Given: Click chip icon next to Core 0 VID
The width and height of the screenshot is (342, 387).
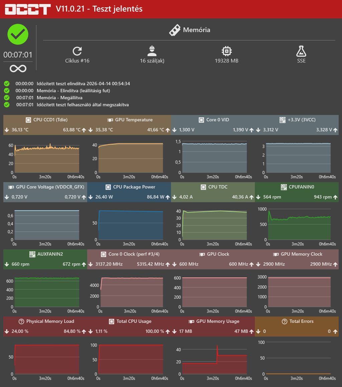Looking at the screenshot, I should (x=201, y=120).
